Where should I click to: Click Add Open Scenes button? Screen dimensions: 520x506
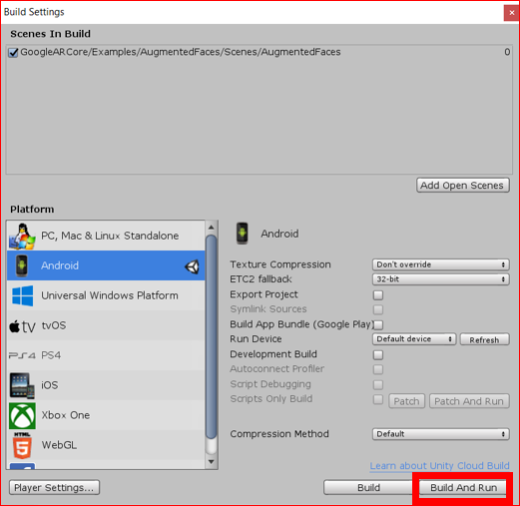pos(463,186)
